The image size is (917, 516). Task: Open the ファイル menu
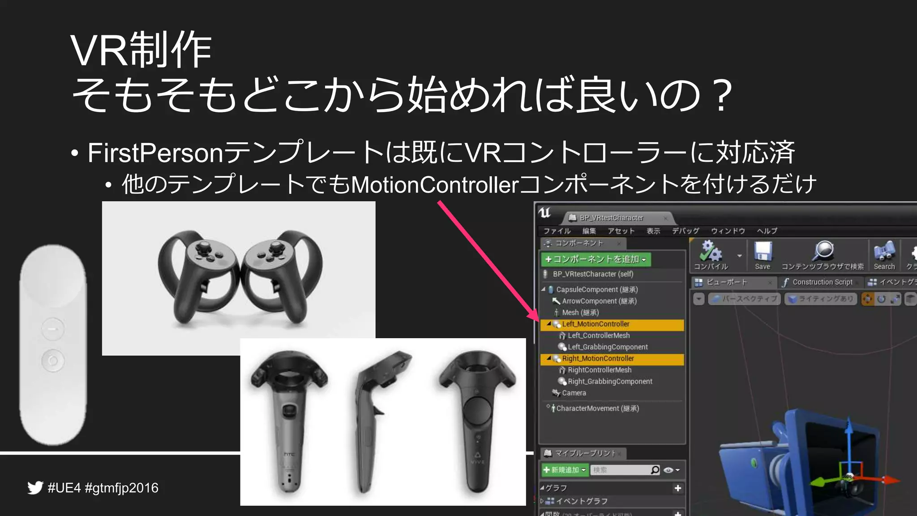tap(557, 231)
